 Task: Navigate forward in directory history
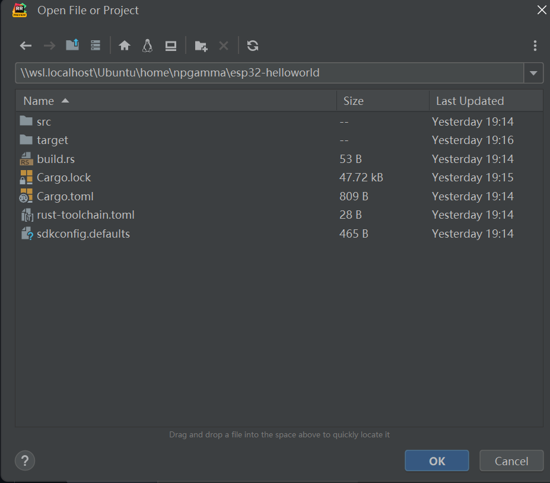click(50, 45)
